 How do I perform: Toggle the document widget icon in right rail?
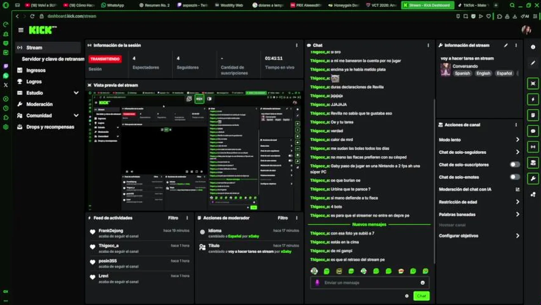pos(533,115)
